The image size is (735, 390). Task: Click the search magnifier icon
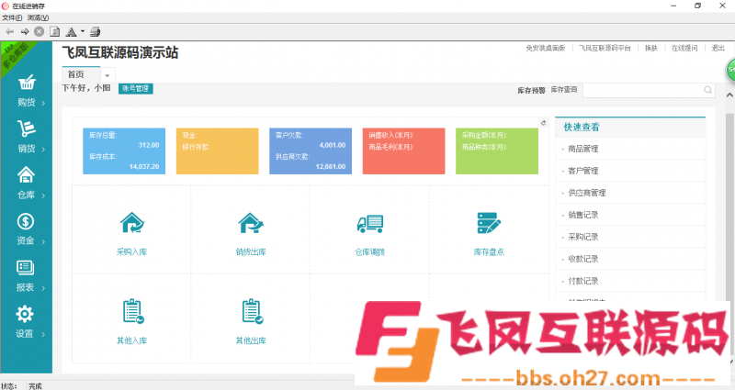pyautogui.click(x=707, y=90)
